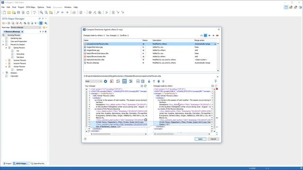Click highlighted blue icon in DITA Maps toolbar
303x170 pixels.
pyautogui.click(x=41, y=23)
